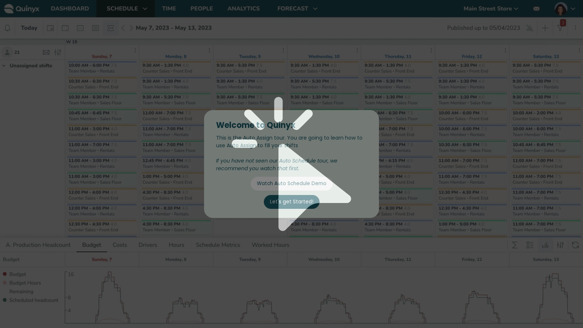Click the envelope icon beside employee count
The height and width of the screenshot is (328, 583).
pos(46,52)
